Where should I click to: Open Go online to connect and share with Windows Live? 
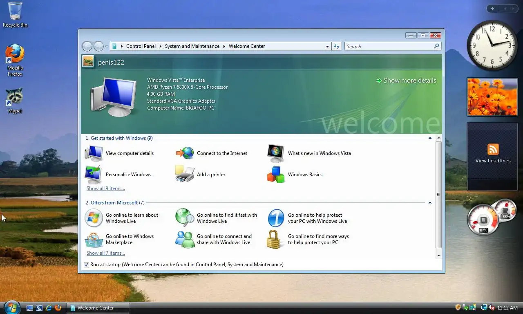point(214,239)
